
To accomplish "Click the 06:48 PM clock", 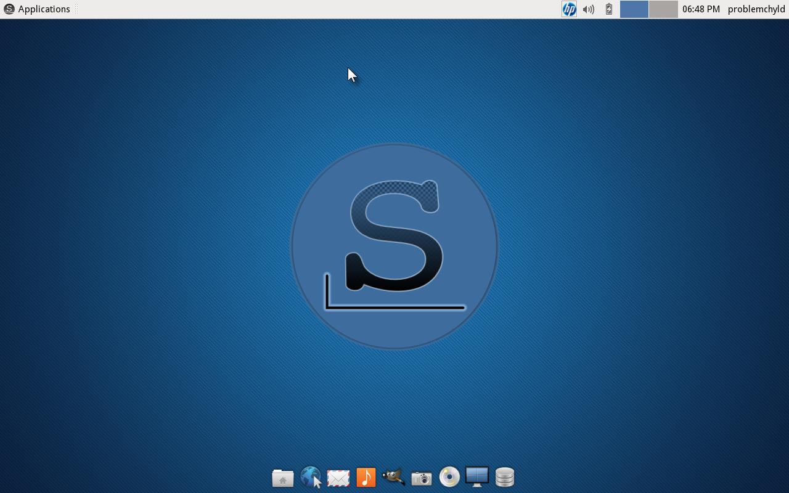I will coord(701,9).
